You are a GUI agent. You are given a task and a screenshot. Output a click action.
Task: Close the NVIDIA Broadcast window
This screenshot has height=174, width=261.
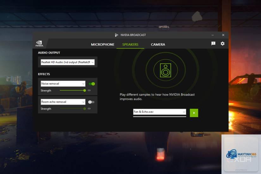(223, 35)
